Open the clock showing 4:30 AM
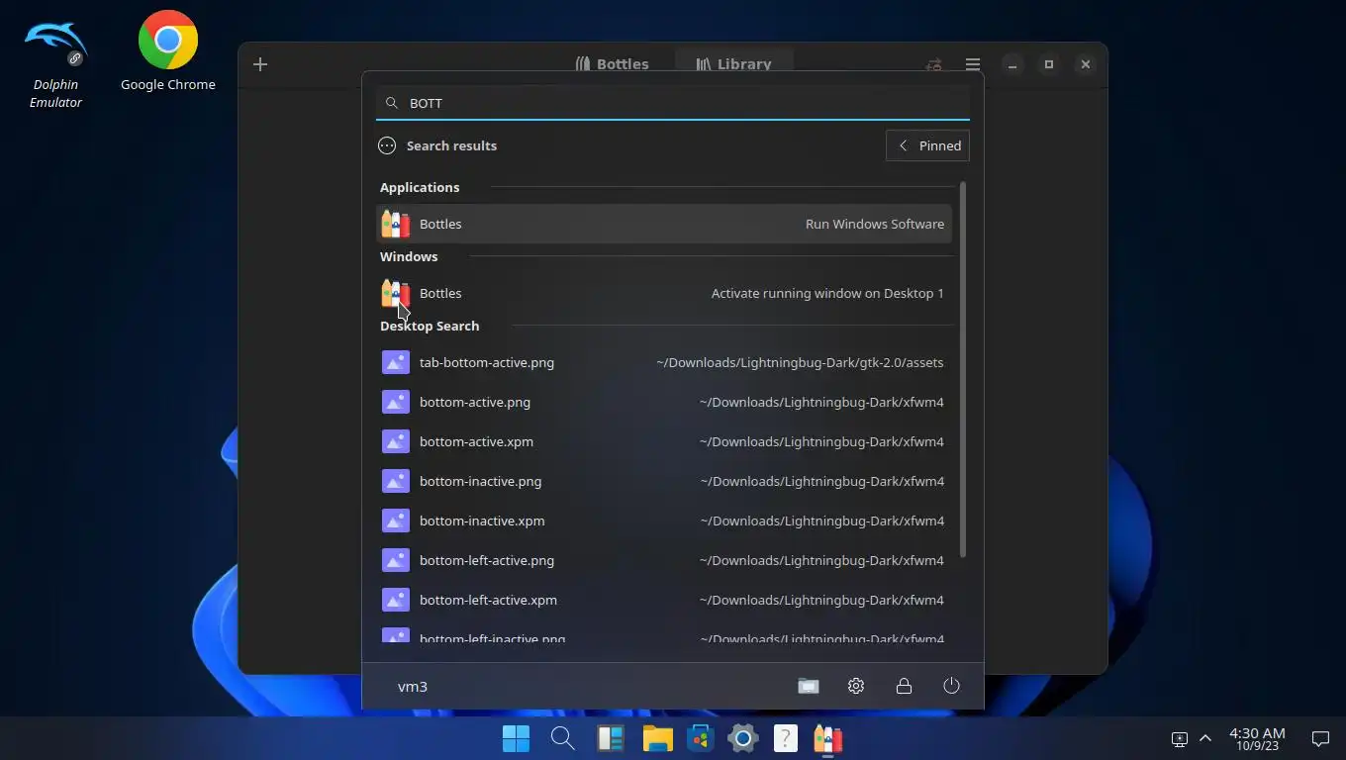Viewport: 1346px width, 760px height. (1257, 739)
